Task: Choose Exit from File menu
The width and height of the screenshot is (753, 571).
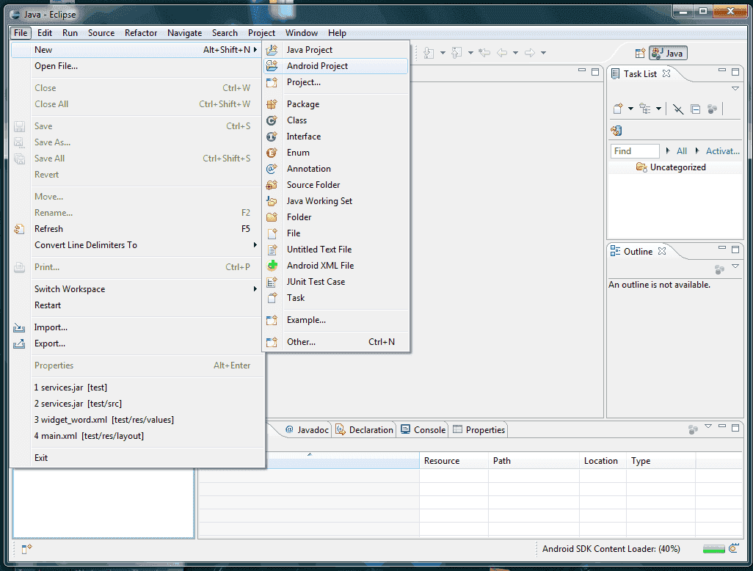Action: (137, 458)
